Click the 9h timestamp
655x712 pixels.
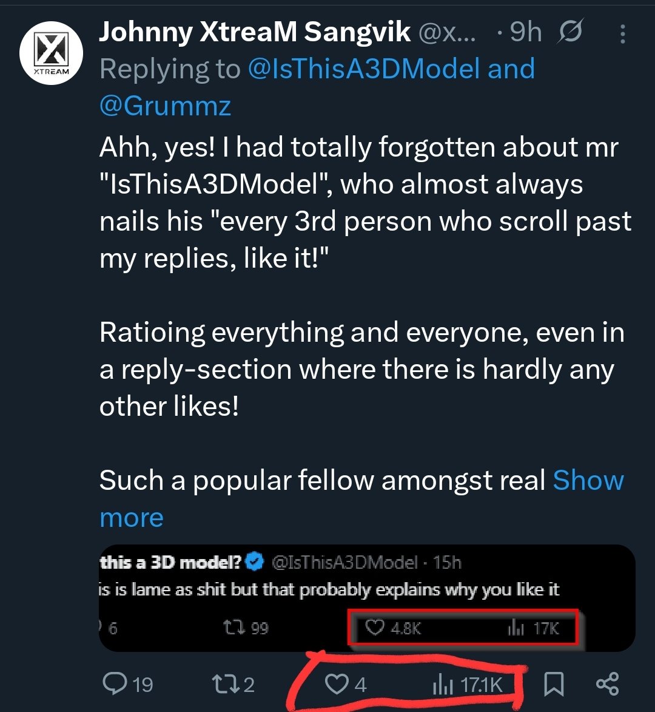coord(526,32)
